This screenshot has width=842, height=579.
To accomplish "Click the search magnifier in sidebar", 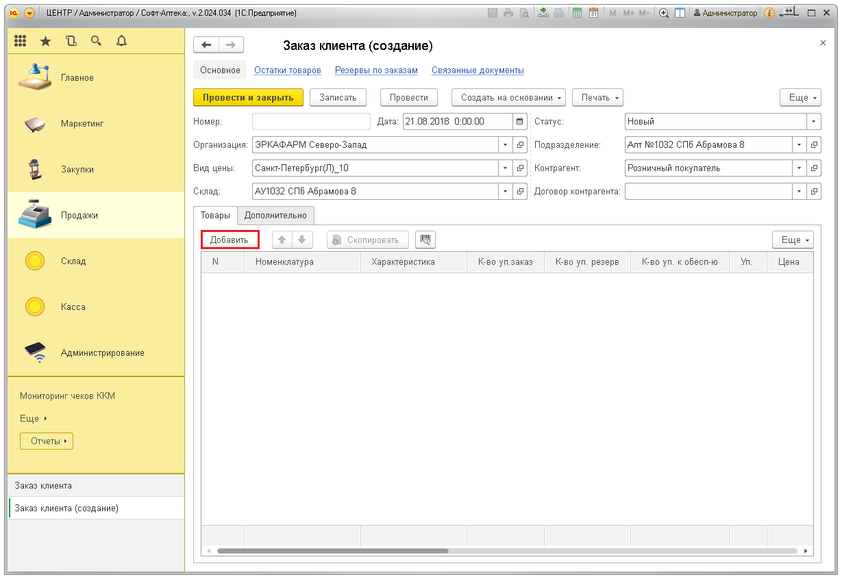I will pos(96,42).
